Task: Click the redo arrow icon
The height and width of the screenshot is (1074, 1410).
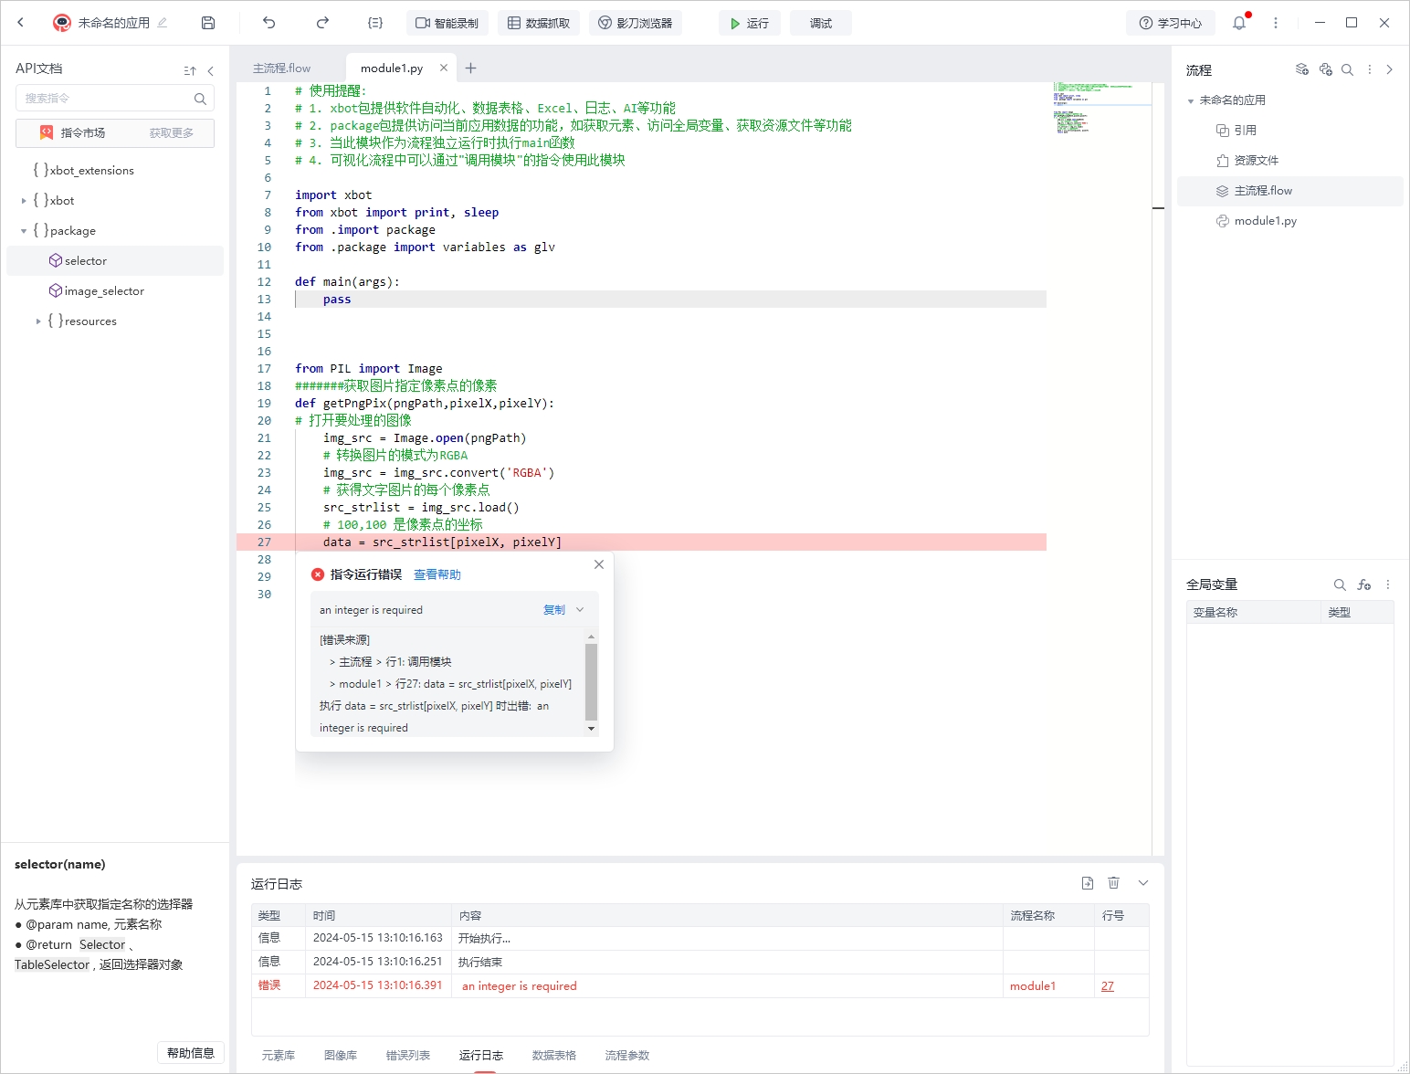Action: click(322, 23)
